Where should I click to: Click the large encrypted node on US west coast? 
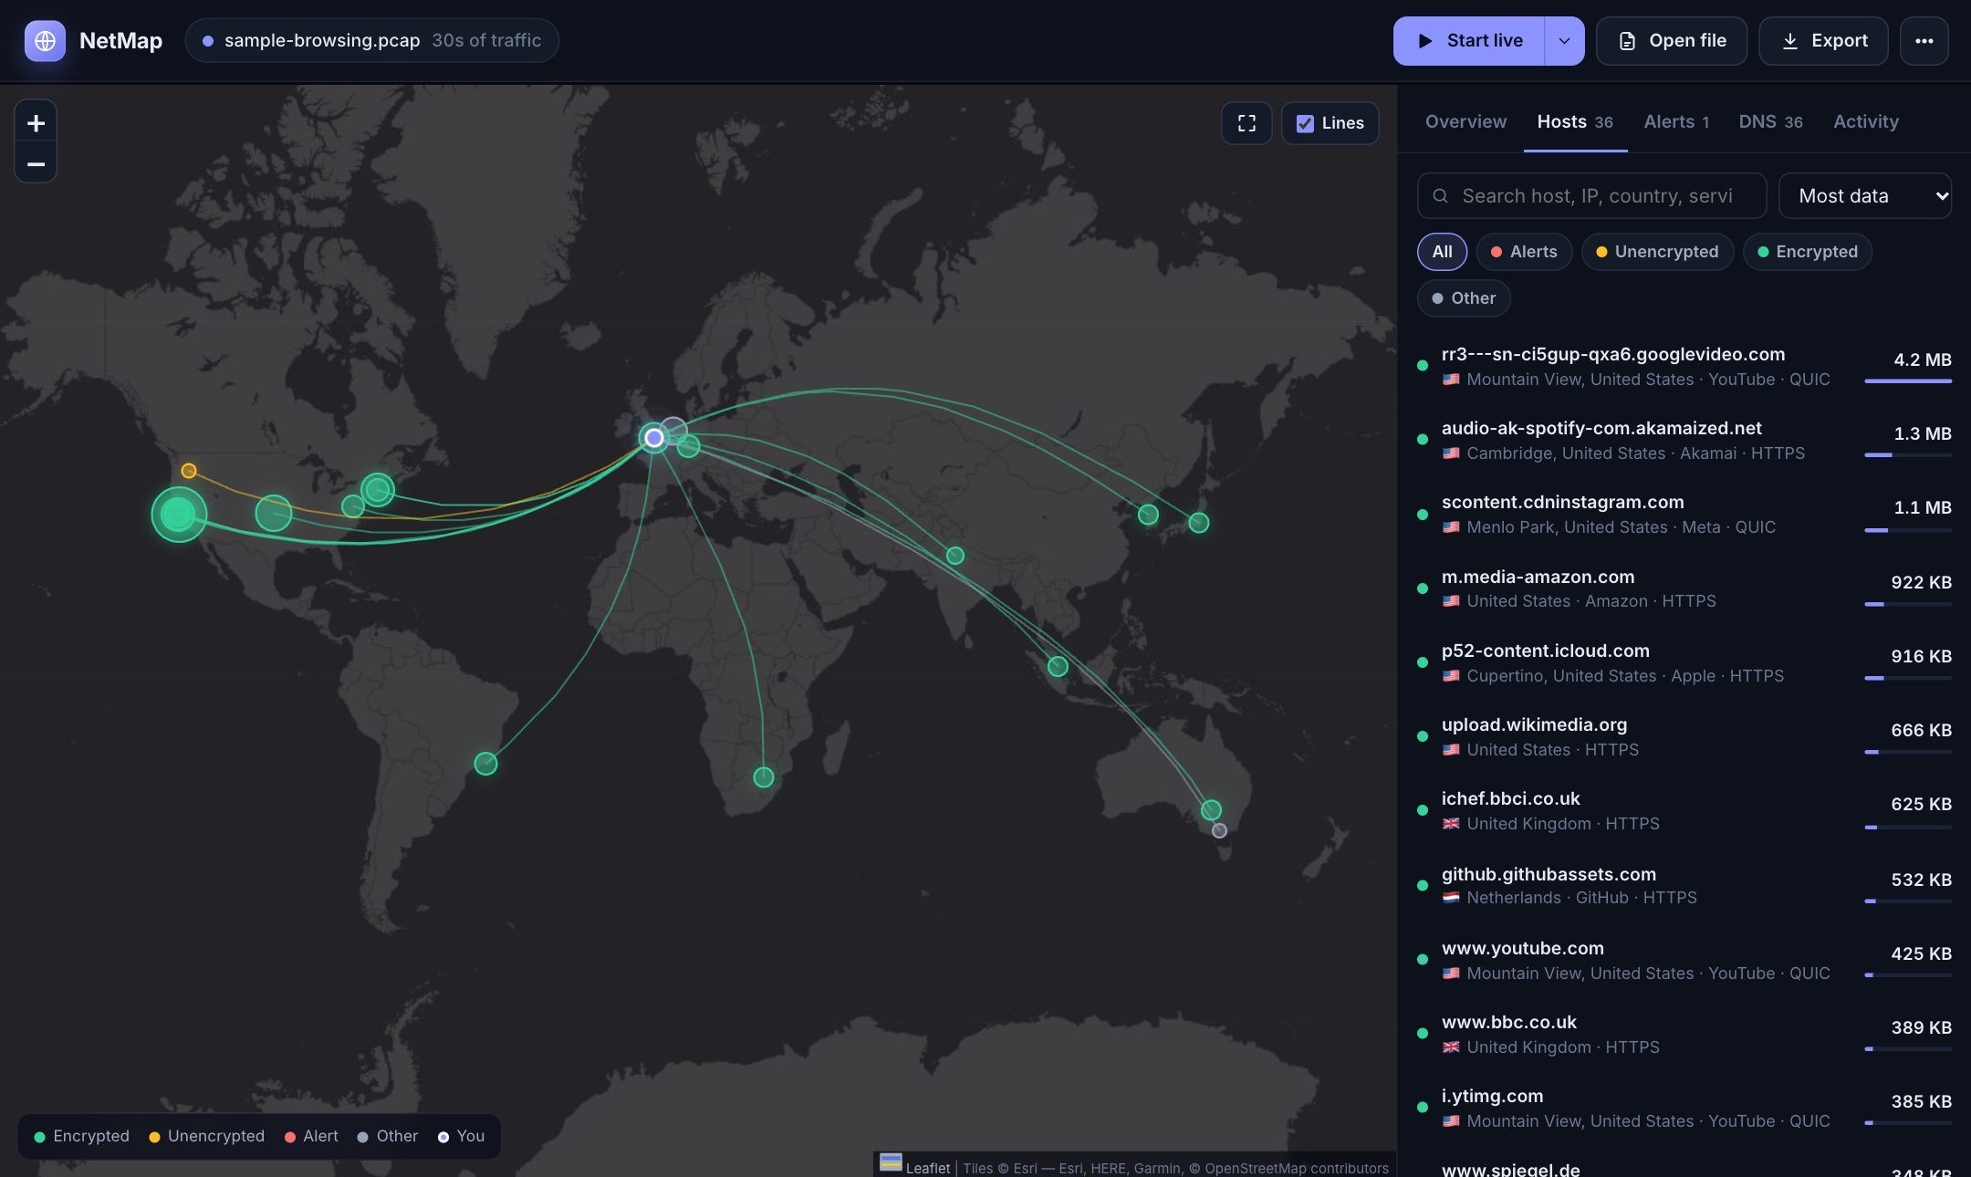coord(179,515)
